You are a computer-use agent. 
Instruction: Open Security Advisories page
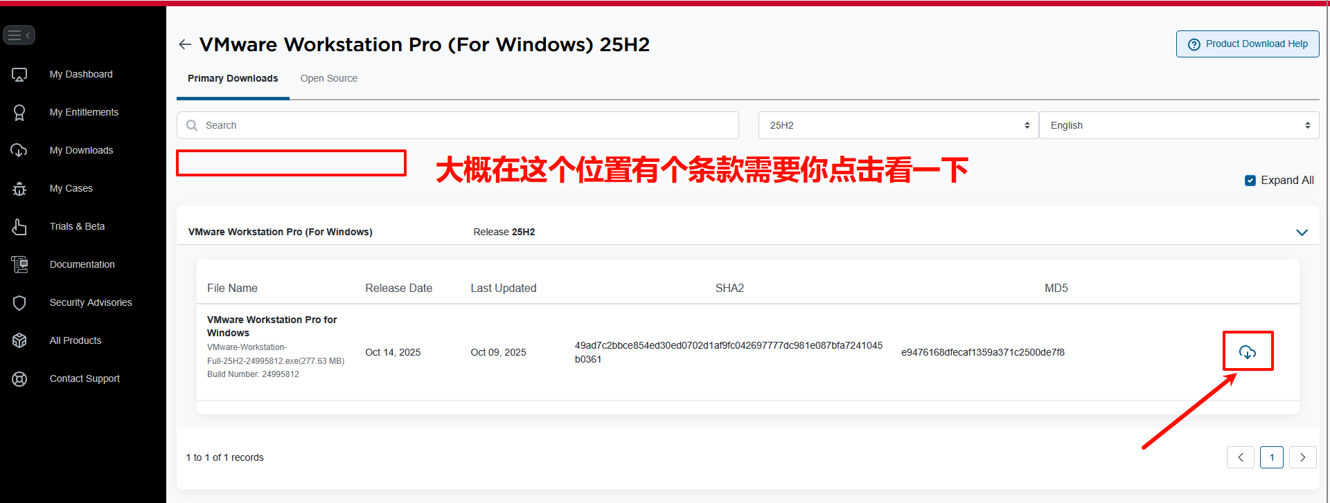(91, 302)
